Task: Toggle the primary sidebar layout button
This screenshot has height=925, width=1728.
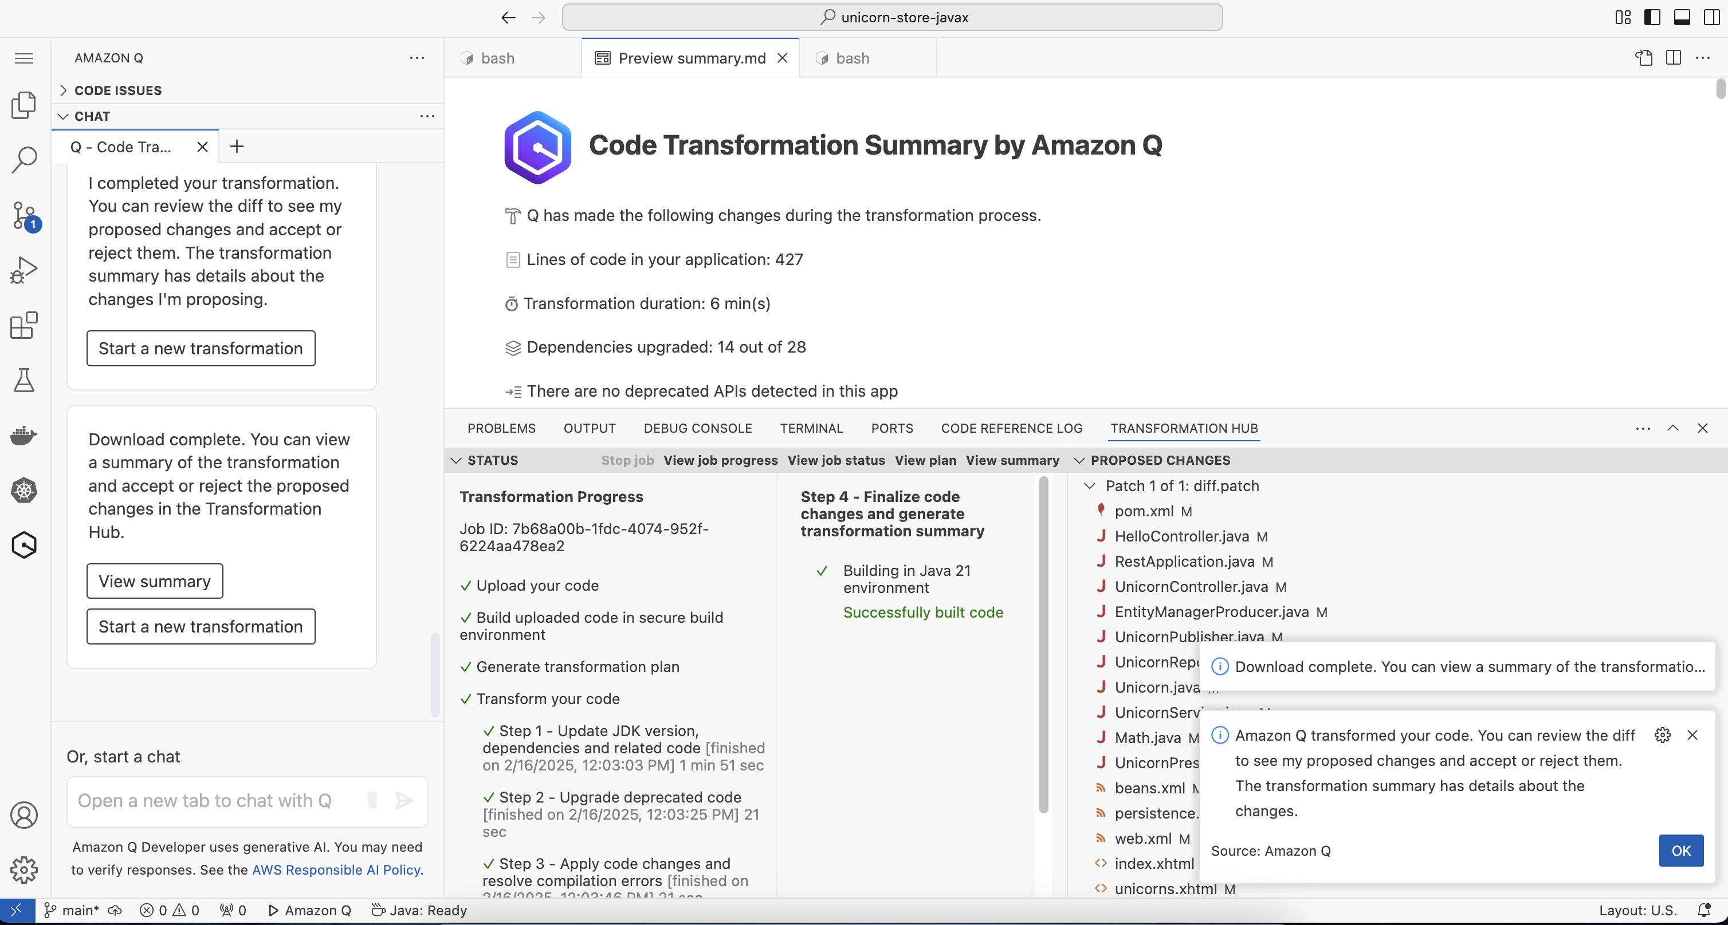Action: pos(1652,17)
